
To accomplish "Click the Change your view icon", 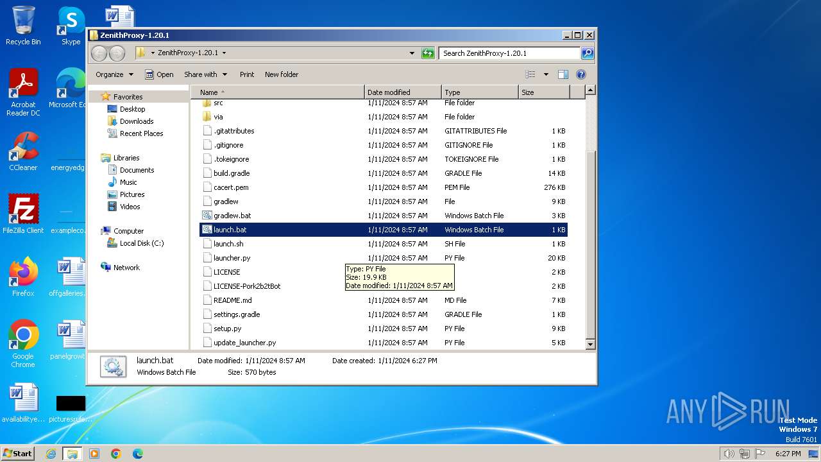I will point(530,74).
